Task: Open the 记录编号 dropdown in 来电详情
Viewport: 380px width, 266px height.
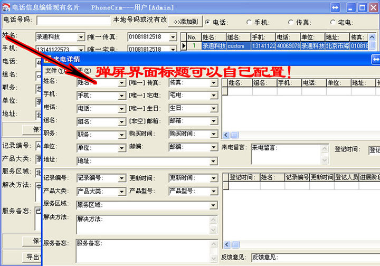Action: point(122,178)
